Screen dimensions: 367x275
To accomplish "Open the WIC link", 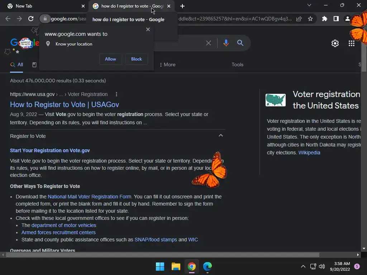I will coord(193,240).
